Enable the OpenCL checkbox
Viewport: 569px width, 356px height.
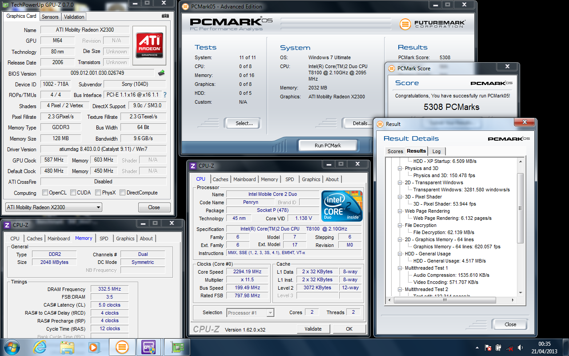pyautogui.click(x=45, y=193)
